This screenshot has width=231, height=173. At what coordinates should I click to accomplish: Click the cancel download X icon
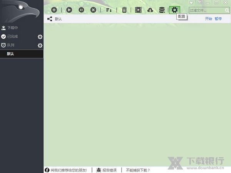[93, 10]
